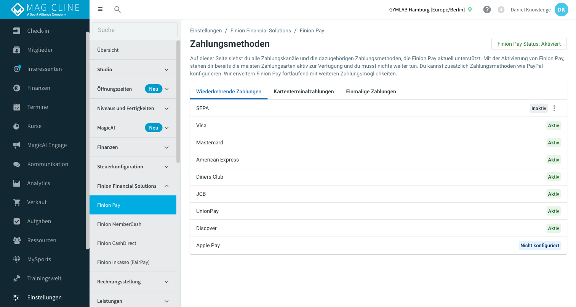The height and width of the screenshot is (307, 576).
Task: Click the Neu badge beside MagicAI
Action: pyautogui.click(x=154, y=128)
